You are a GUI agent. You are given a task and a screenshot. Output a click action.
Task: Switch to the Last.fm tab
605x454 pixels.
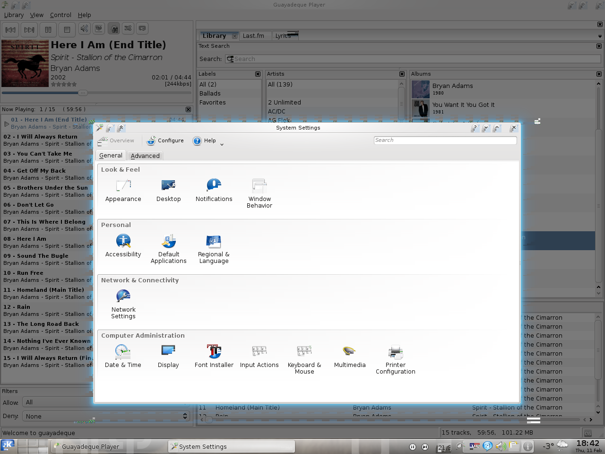[x=253, y=36]
